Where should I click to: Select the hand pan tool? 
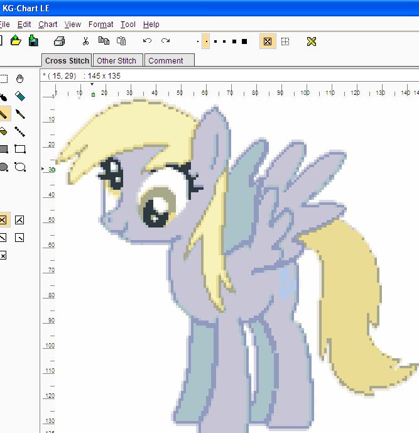point(19,79)
